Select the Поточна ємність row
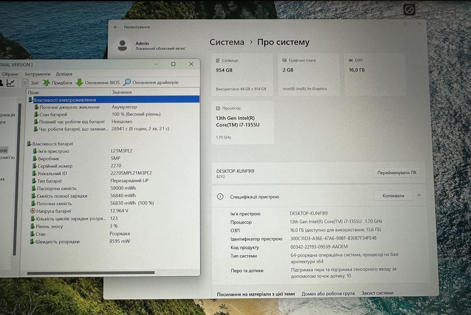This screenshot has width=471, height=315. tap(113, 203)
